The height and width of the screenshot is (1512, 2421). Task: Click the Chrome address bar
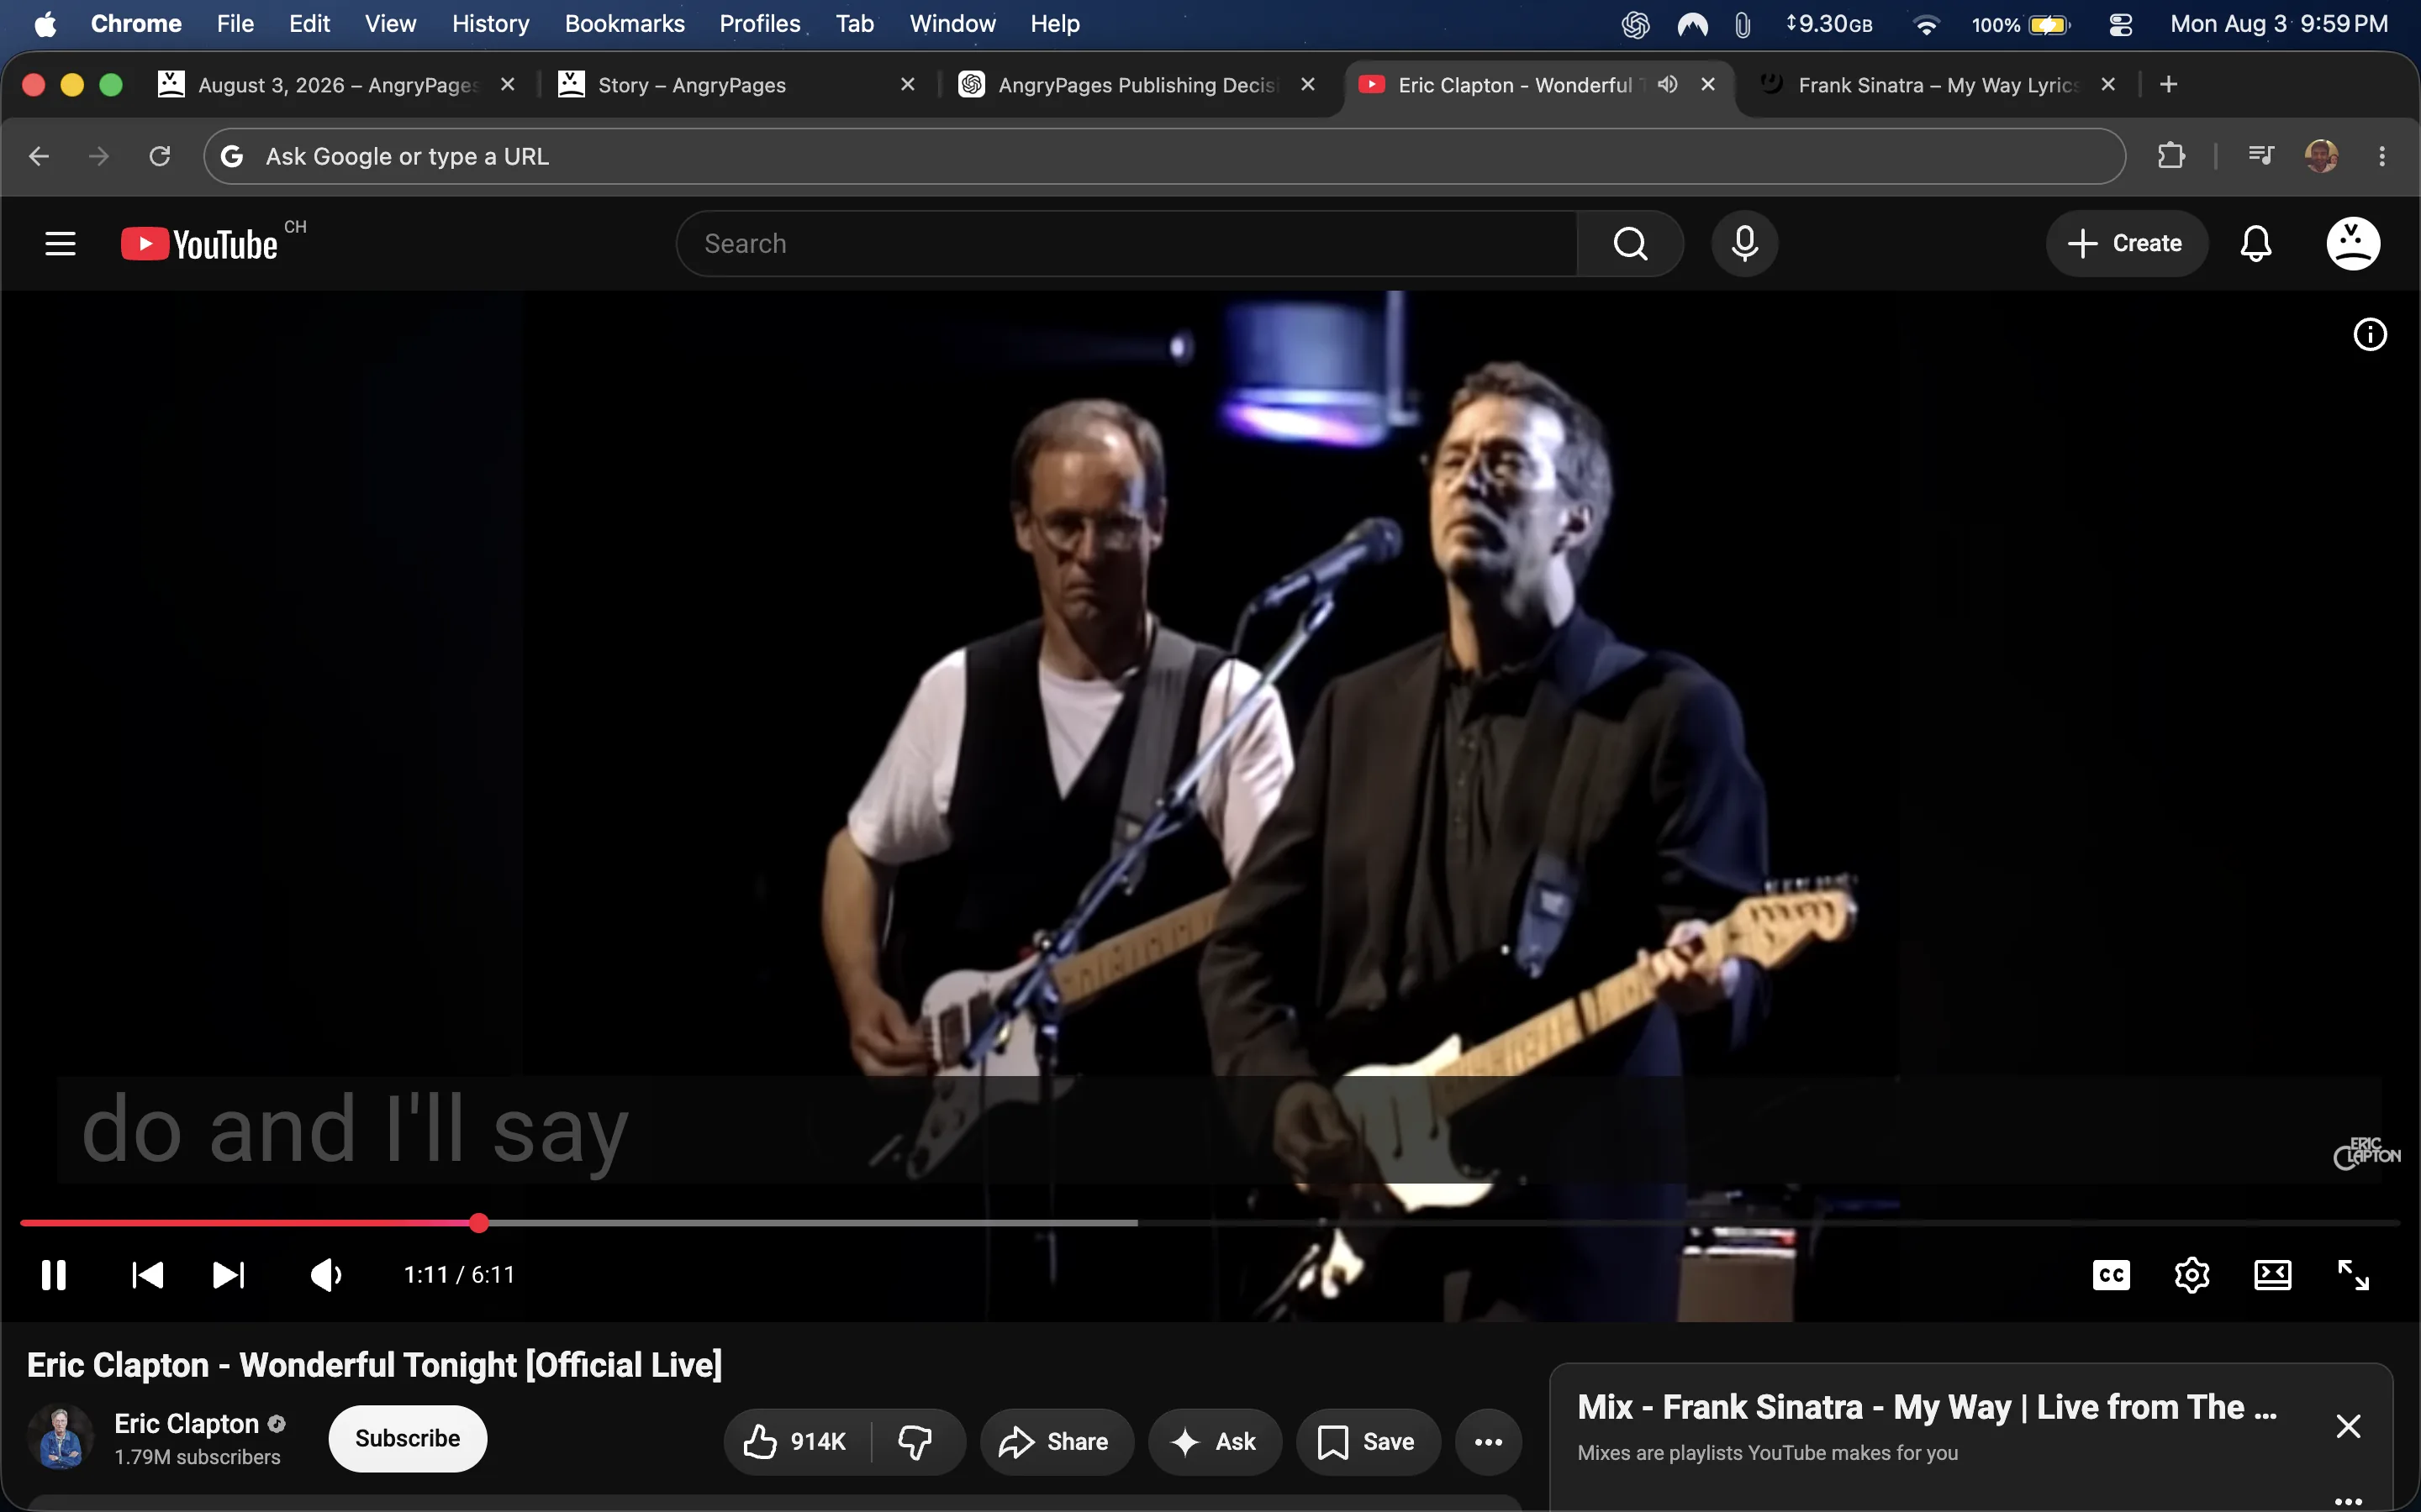(x=1163, y=156)
